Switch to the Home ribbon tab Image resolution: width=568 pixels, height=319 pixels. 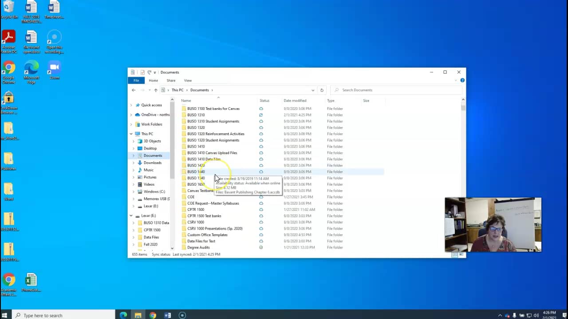(x=153, y=81)
